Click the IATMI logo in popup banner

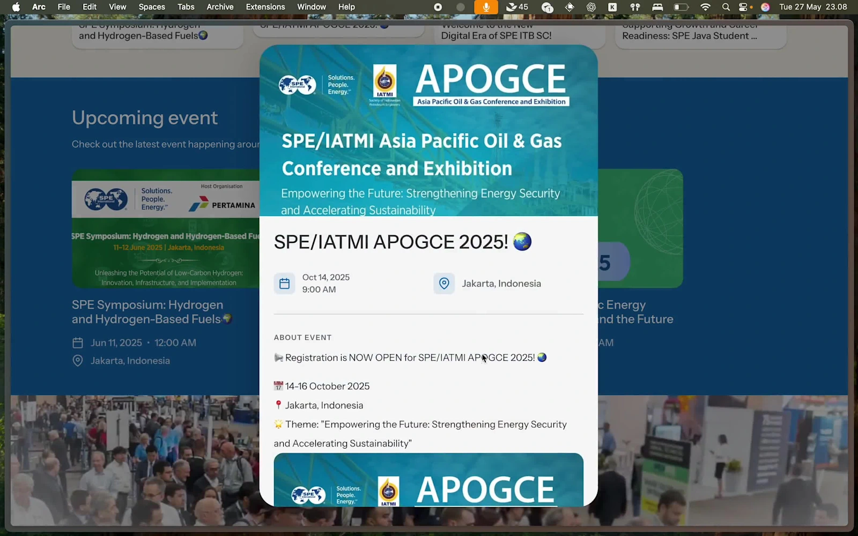(x=384, y=85)
